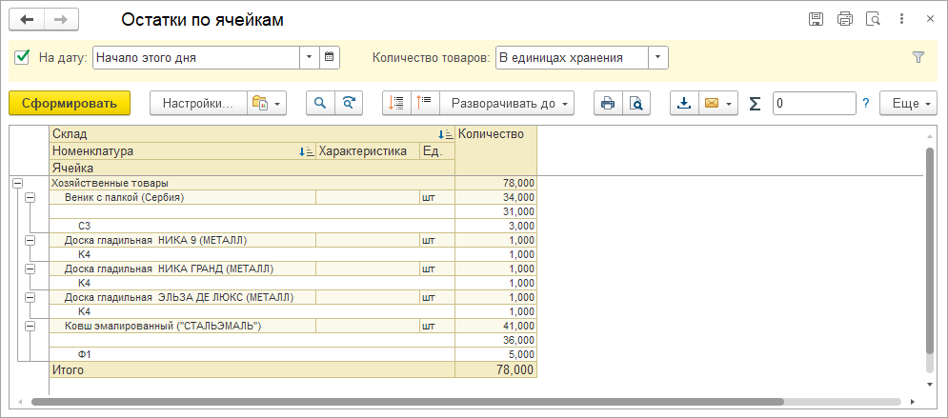Viewport: 948px width, 418px height.
Task: Click sort icon in Номенклатура header
Action: tap(307, 151)
